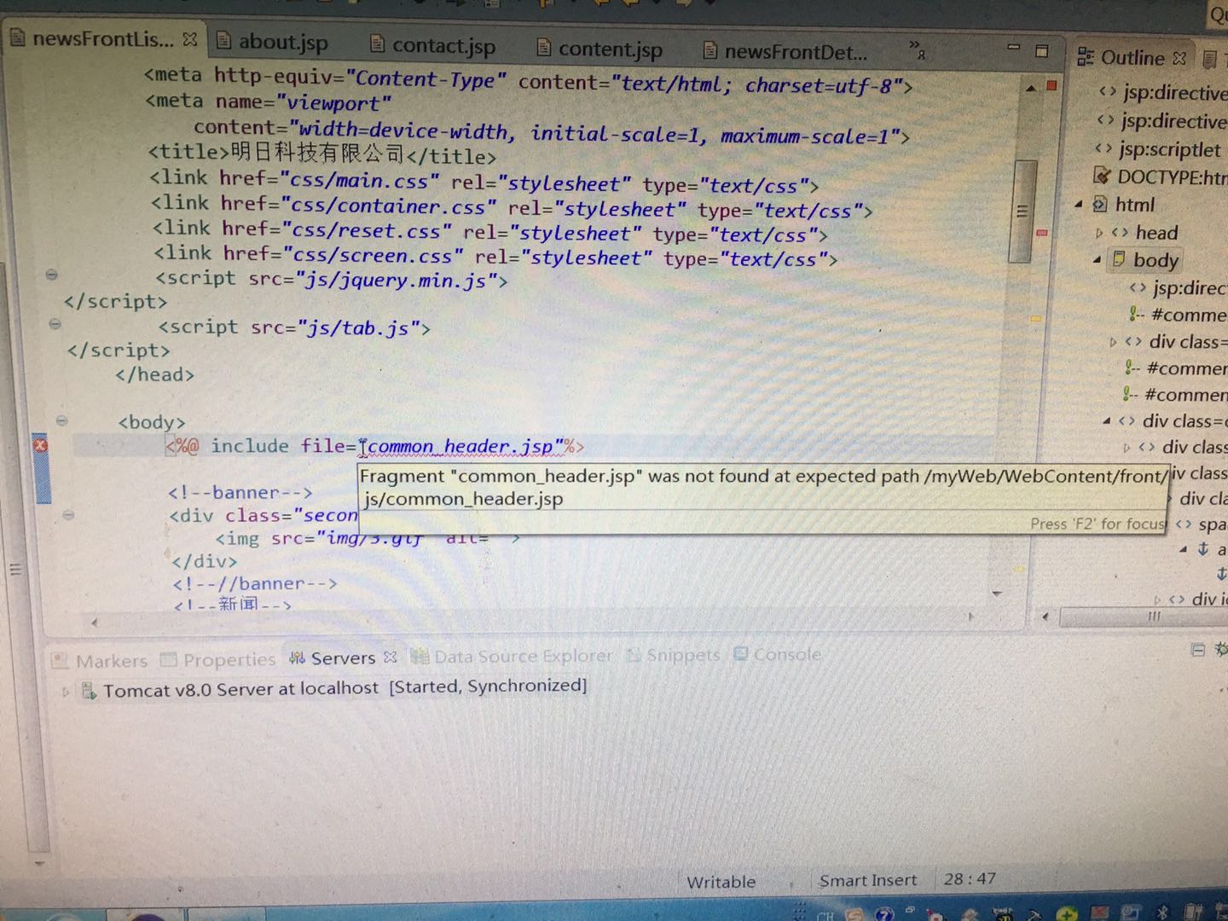This screenshot has width=1228, height=921.
Task: Expand the div class node between #comment rows
Action: click(x=1113, y=343)
